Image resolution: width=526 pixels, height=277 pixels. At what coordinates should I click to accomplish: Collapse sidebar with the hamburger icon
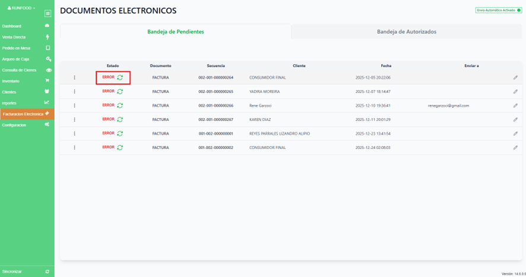point(47,14)
